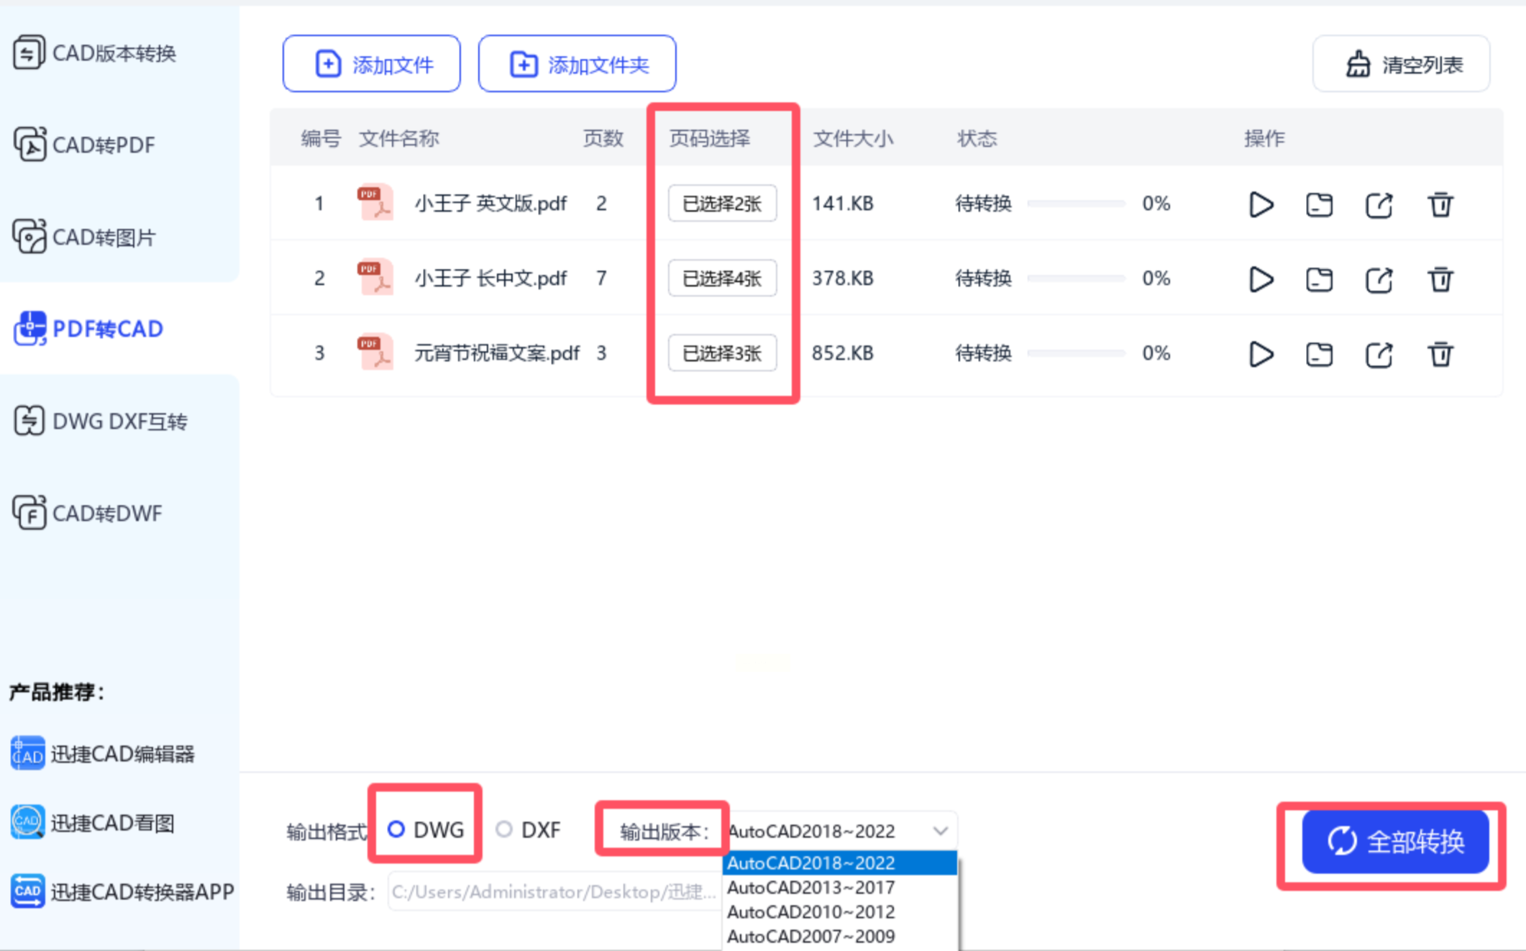Click the 输出目录 path input field

tap(554, 892)
